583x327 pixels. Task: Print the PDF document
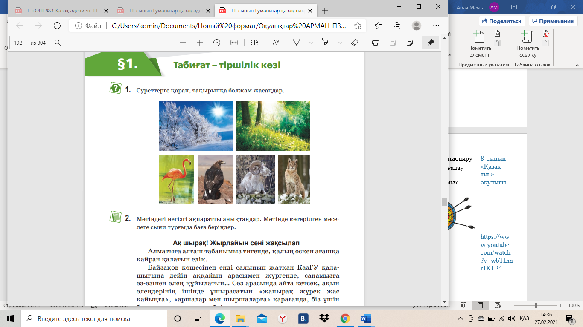click(376, 43)
